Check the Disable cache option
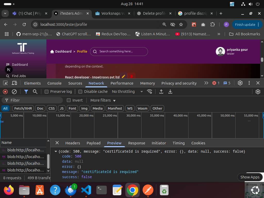264x198 pixels. click(x=80, y=92)
